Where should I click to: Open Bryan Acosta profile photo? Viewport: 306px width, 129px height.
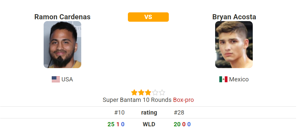[234, 45]
